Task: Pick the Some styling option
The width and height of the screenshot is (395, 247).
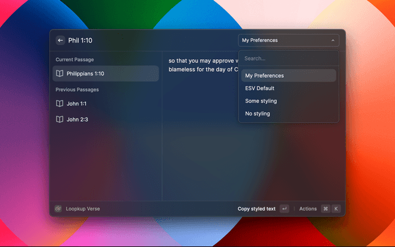Action: click(x=261, y=101)
